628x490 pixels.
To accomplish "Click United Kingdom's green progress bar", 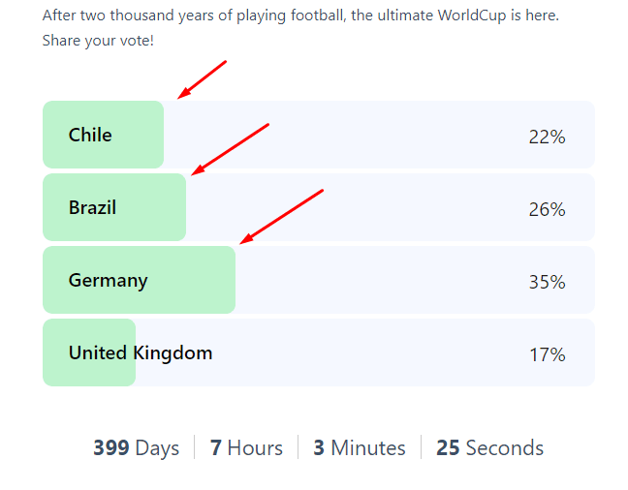I will click(x=89, y=352).
